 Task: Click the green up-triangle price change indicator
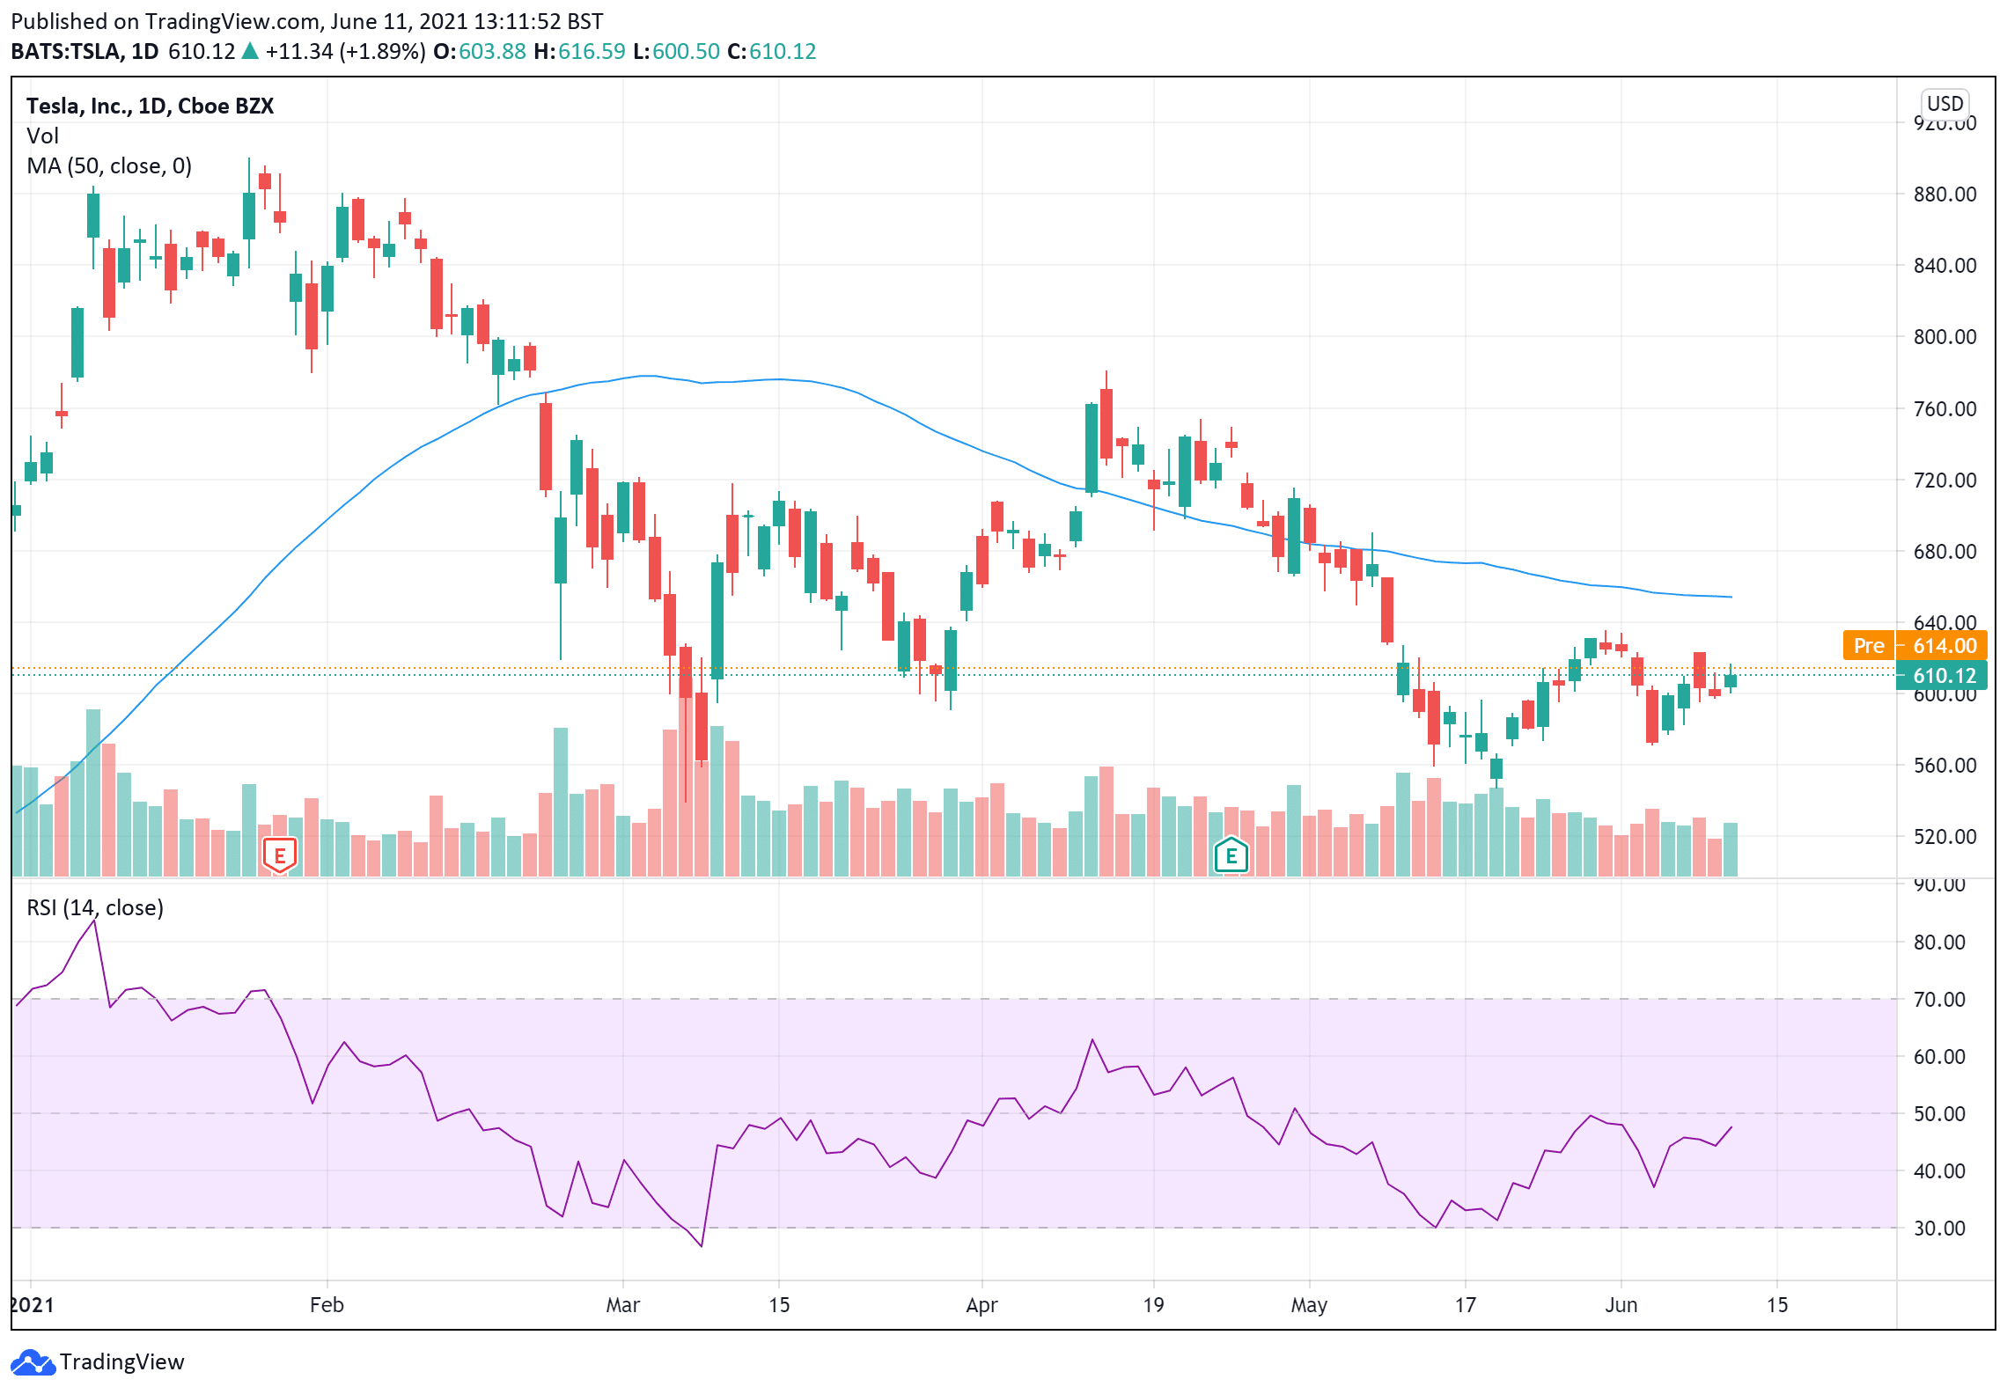(x=250, y=51)
